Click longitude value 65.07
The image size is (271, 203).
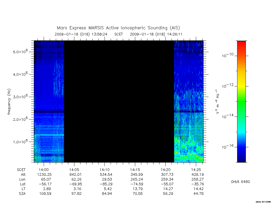[x=46, y=179]
